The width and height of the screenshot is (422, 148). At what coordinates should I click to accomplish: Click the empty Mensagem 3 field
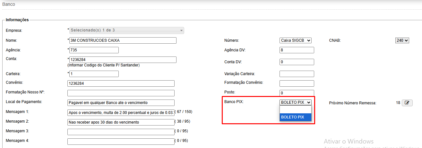121,132
